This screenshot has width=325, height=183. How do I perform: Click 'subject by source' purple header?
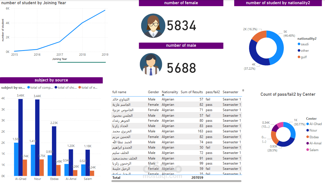point(51,80)
